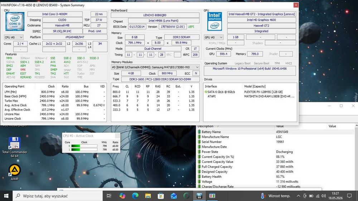Open Copilot from the taskbar
358x201 pixels.
(122, 196)
